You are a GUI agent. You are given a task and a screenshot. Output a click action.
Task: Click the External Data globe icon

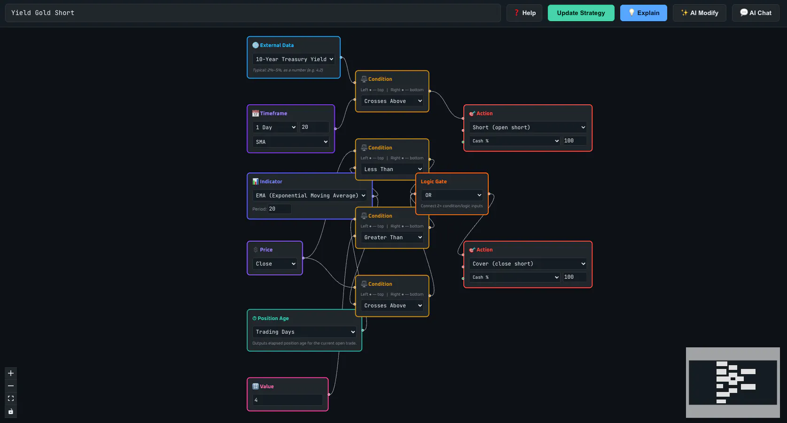256,45
